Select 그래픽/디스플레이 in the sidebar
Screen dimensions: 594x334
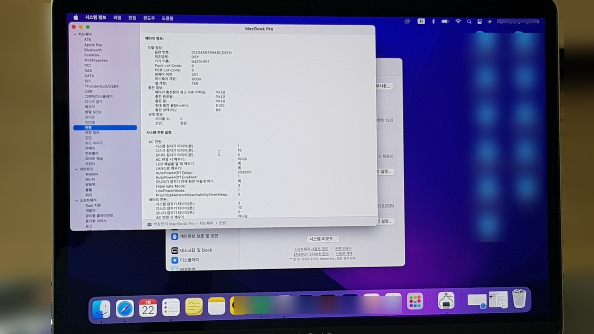[x=99, y=96]
